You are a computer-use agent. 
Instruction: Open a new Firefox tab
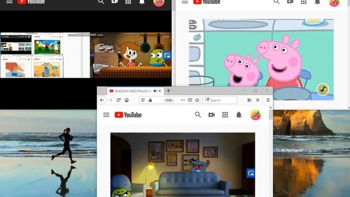168,90
